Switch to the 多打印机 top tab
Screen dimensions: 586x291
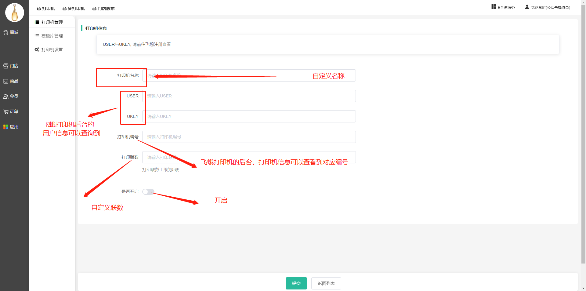click(74, 9)
